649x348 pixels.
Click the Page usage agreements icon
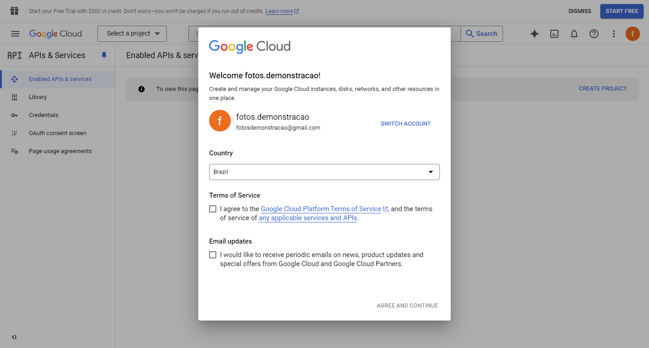14,151
